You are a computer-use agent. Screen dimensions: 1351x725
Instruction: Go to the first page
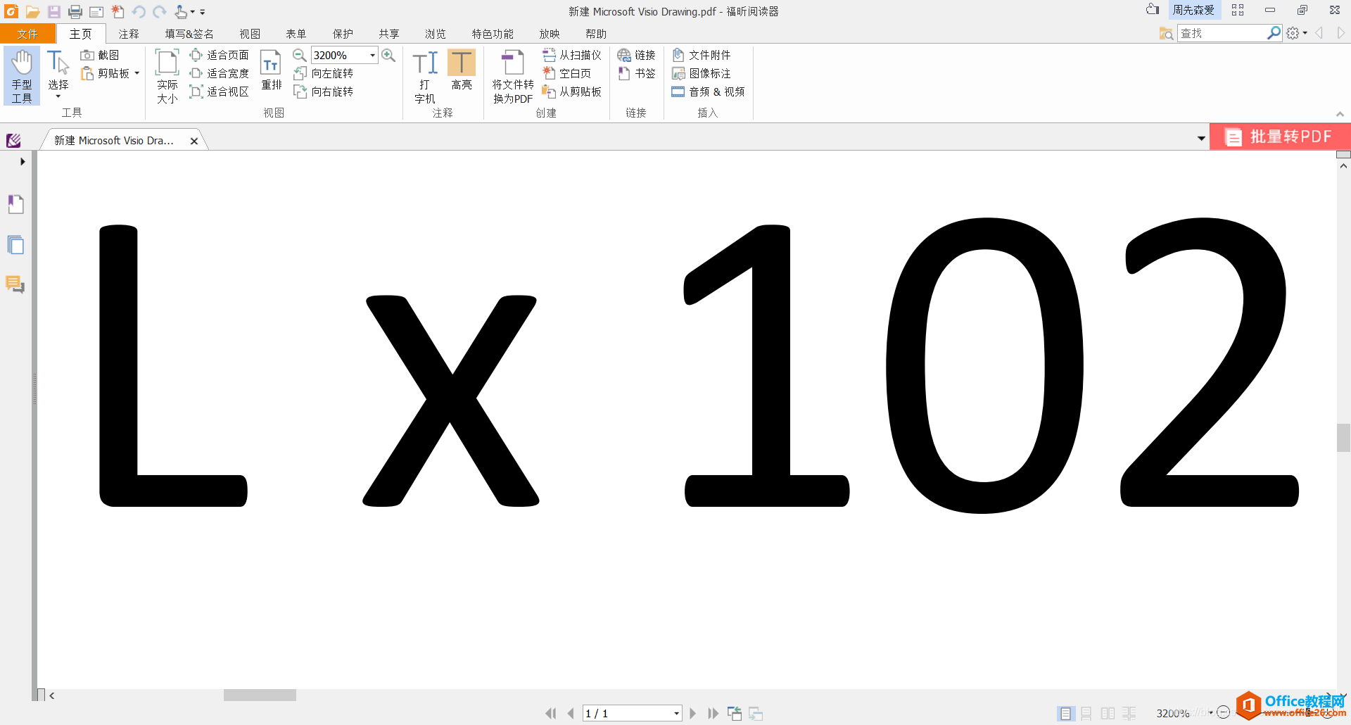[x=550, y=714]
